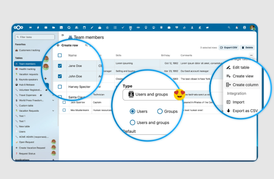
Task: Choose Create view from the menu
Action: (x=242, y=76)
